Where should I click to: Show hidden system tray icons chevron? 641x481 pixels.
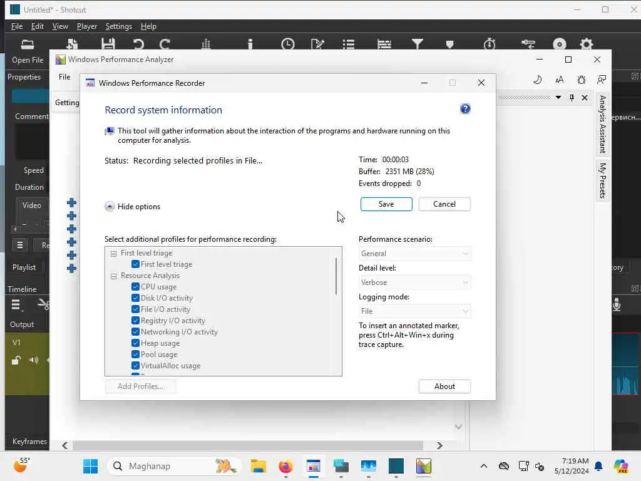coord(484,466)
